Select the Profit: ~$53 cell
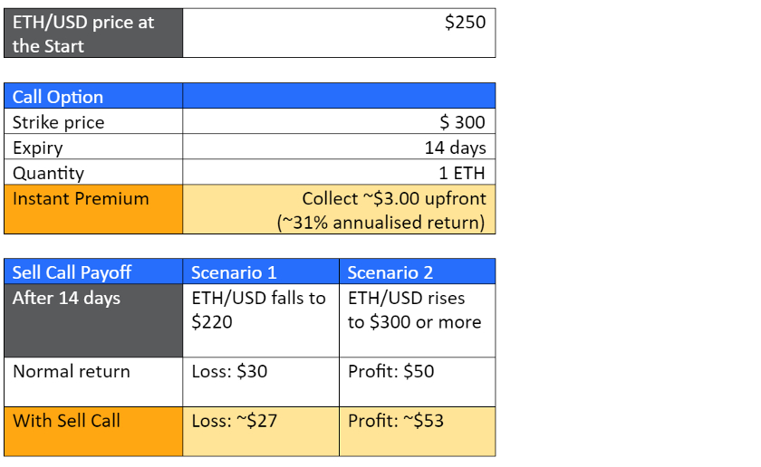Screen dimensions: 761x467 click(417, 431)
